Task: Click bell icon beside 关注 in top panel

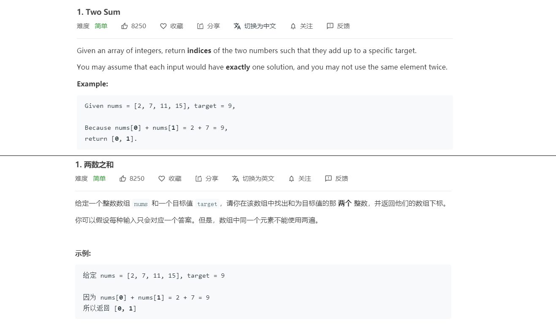Action: (x=293, y=26)
